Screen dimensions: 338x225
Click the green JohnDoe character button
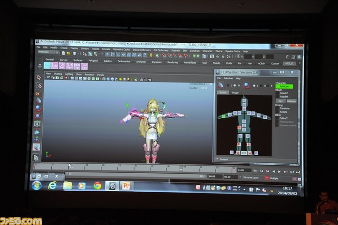point(284,87)
